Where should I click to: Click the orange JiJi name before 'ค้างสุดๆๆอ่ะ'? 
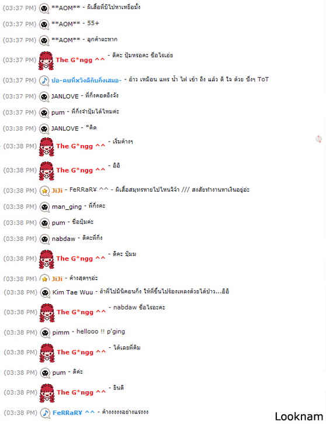(x=57, y=279)
